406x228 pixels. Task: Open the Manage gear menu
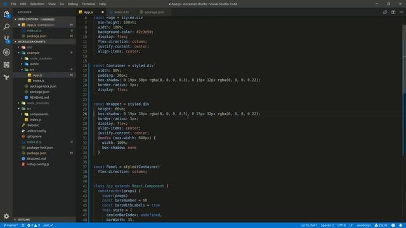6,216
